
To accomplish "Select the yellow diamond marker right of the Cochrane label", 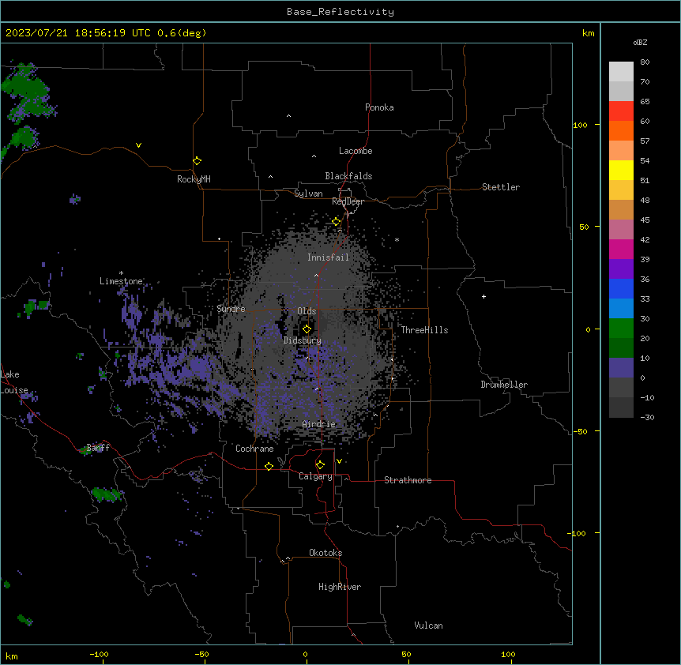I will click(x=269, y=466).
